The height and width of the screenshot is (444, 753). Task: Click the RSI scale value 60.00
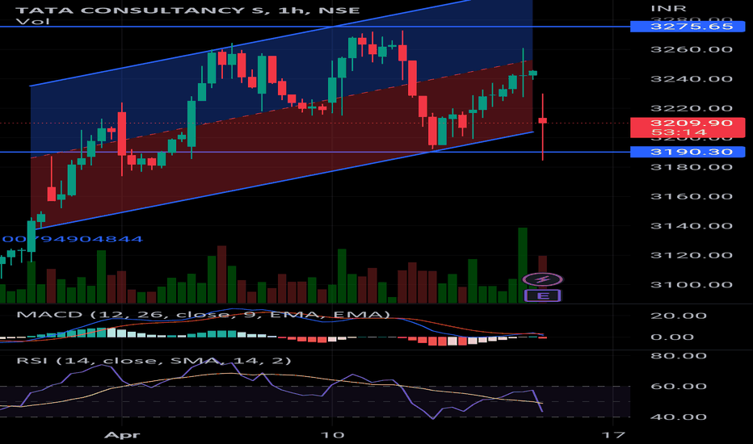(x=678, y=387)
